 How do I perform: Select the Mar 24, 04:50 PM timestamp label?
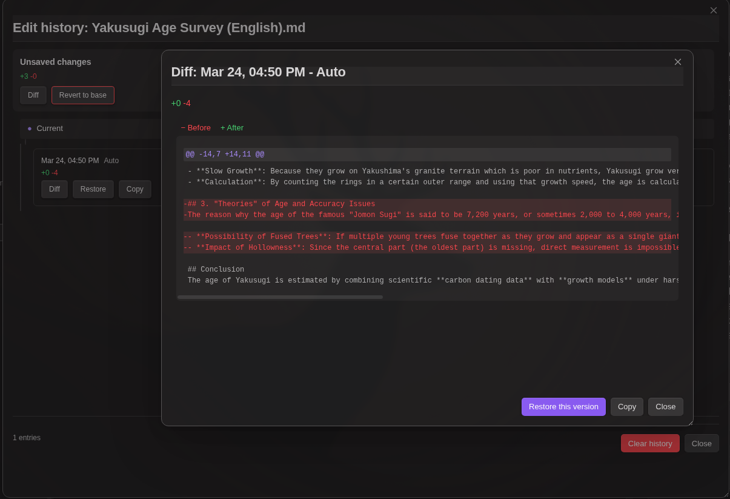tap(69, 160)
